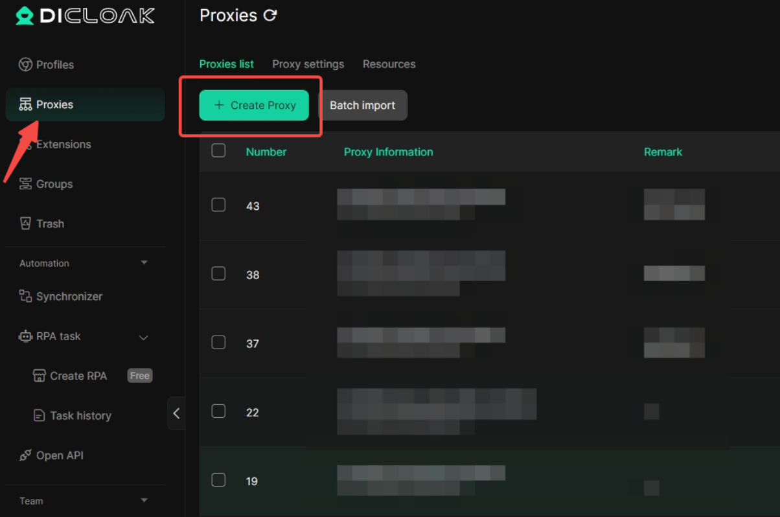The width and height of the screenshot is (780, 517).
Task: Open the Proxy settings tab
Action: [x=308, y=64]
